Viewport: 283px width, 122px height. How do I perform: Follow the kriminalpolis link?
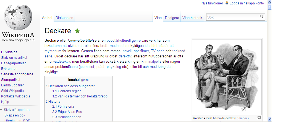pos(151,61)
